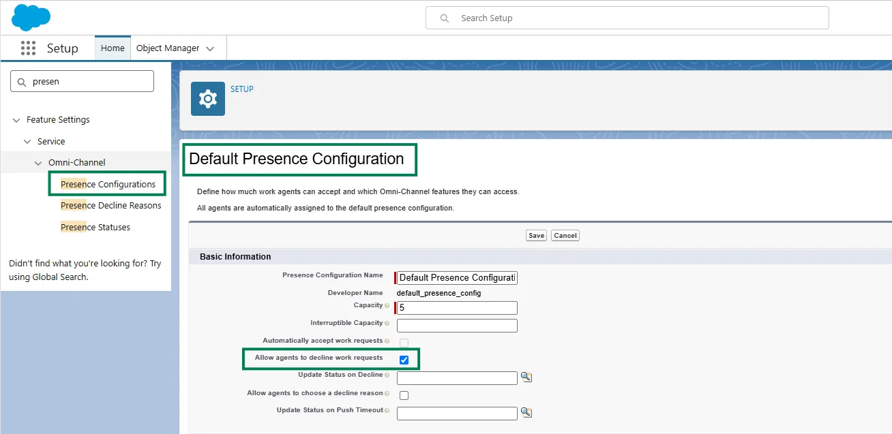Click the Quick Find magnifier icon
The image size is (892, 434).
point(22,81)
